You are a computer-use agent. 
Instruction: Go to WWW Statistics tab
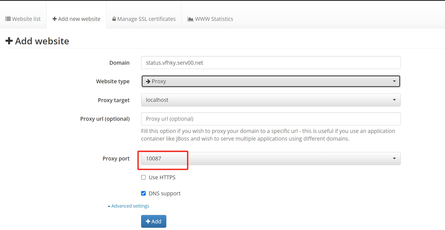point(210,19)
